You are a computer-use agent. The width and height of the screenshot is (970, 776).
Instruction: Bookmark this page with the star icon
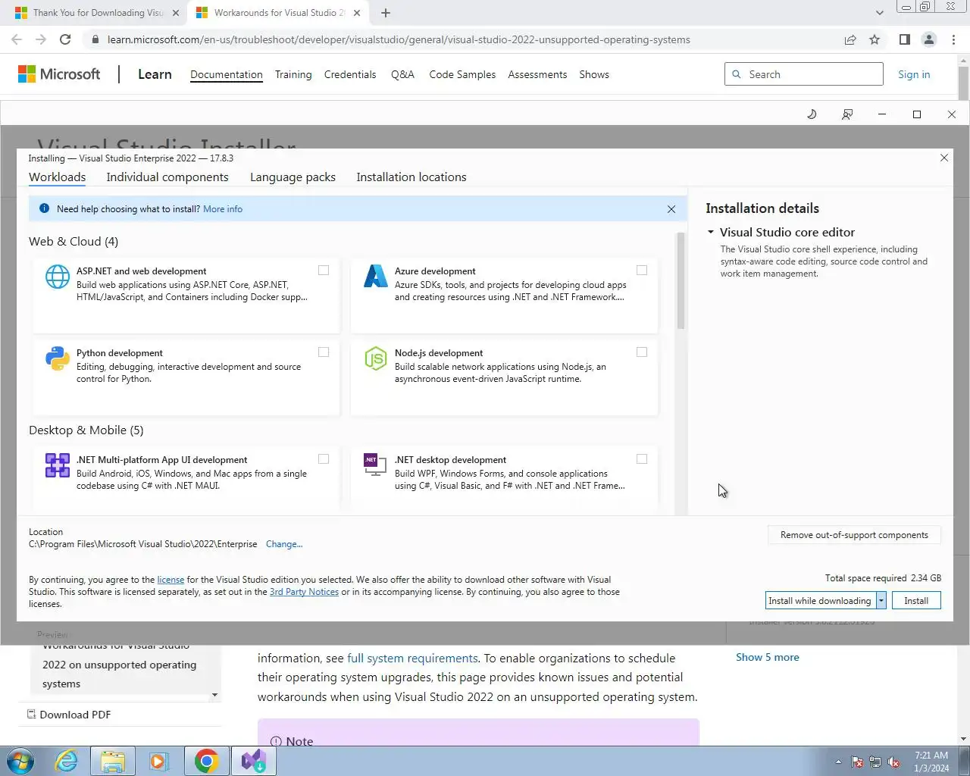click(875, 39)
